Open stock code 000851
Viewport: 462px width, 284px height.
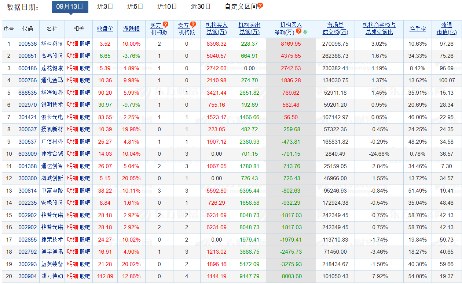28,56
